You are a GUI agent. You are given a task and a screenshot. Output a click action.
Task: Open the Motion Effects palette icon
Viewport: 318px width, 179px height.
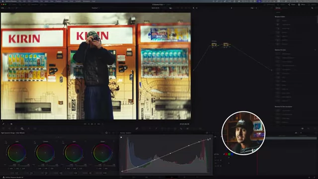click(x=35, y=128)
